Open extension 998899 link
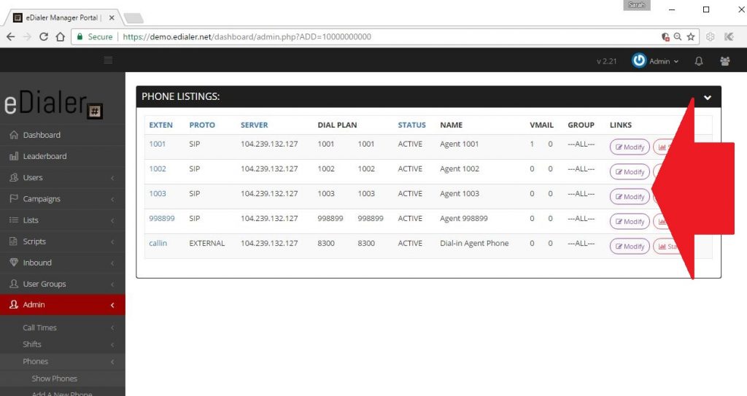This screenshot has height=396, width=747. 162,218
